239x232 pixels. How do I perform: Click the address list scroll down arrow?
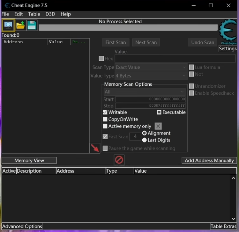click(x=233, y=219)
